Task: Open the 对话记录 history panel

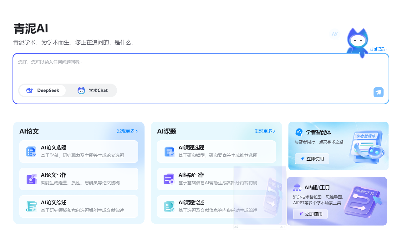Action: pos(378,49)
